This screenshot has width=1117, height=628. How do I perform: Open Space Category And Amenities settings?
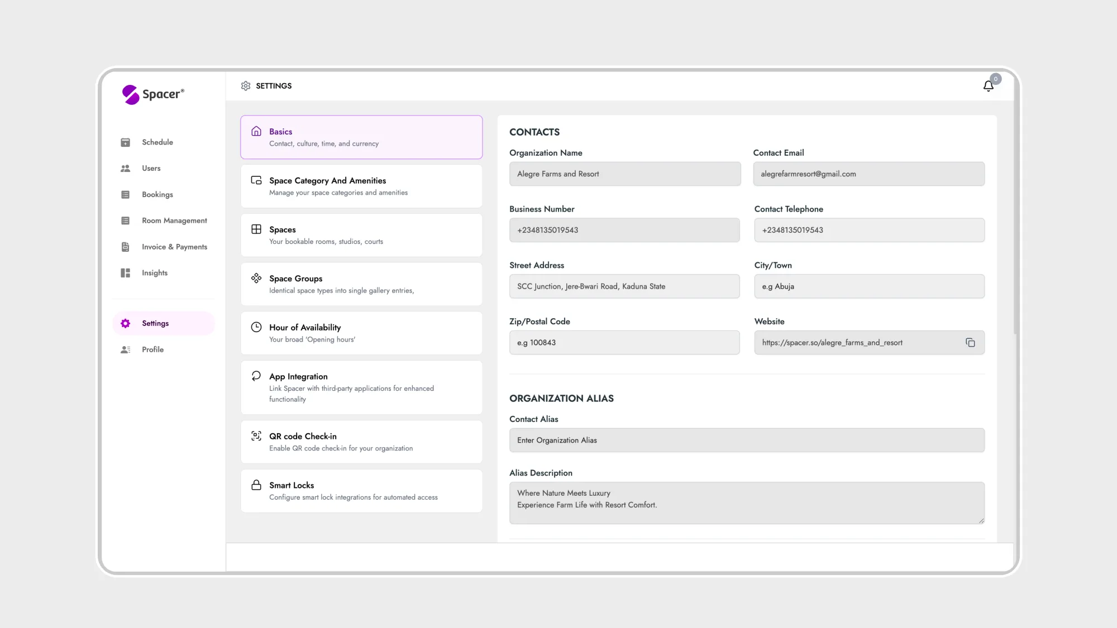(x=361, y=186)
